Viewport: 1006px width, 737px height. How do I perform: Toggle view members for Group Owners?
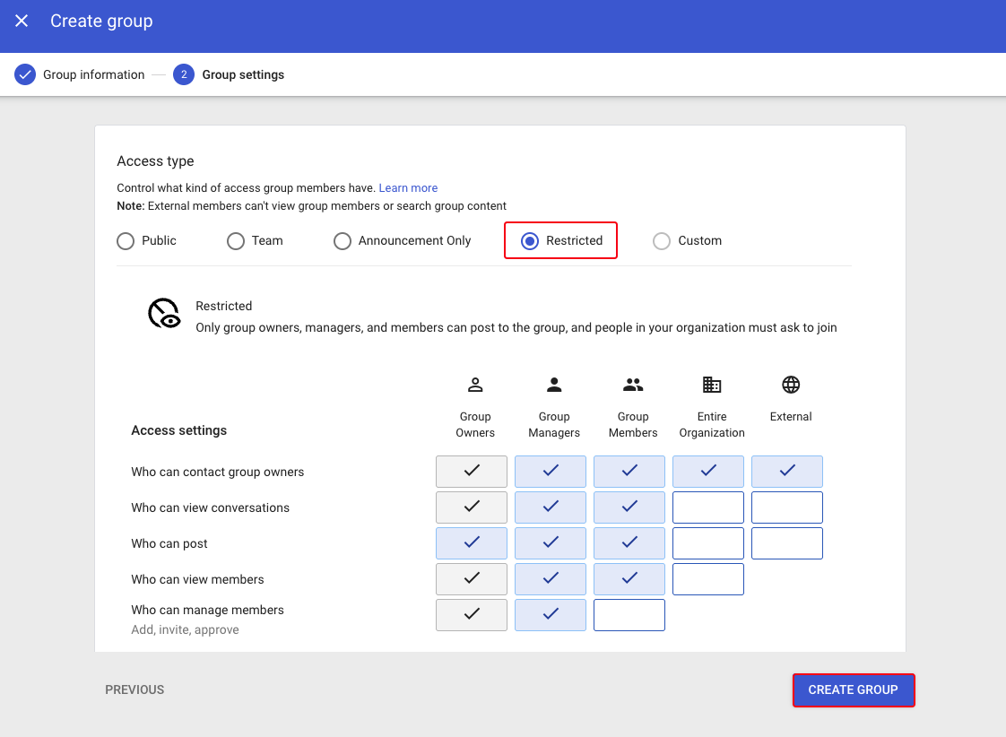(x=472, y=579)
